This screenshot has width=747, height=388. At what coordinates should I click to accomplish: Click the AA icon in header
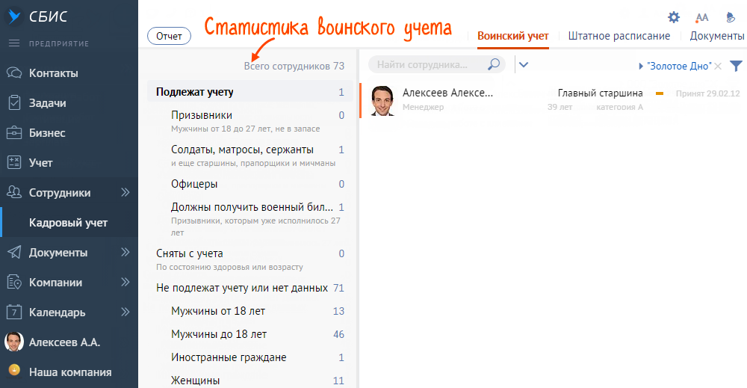click(x=702, y=17)
